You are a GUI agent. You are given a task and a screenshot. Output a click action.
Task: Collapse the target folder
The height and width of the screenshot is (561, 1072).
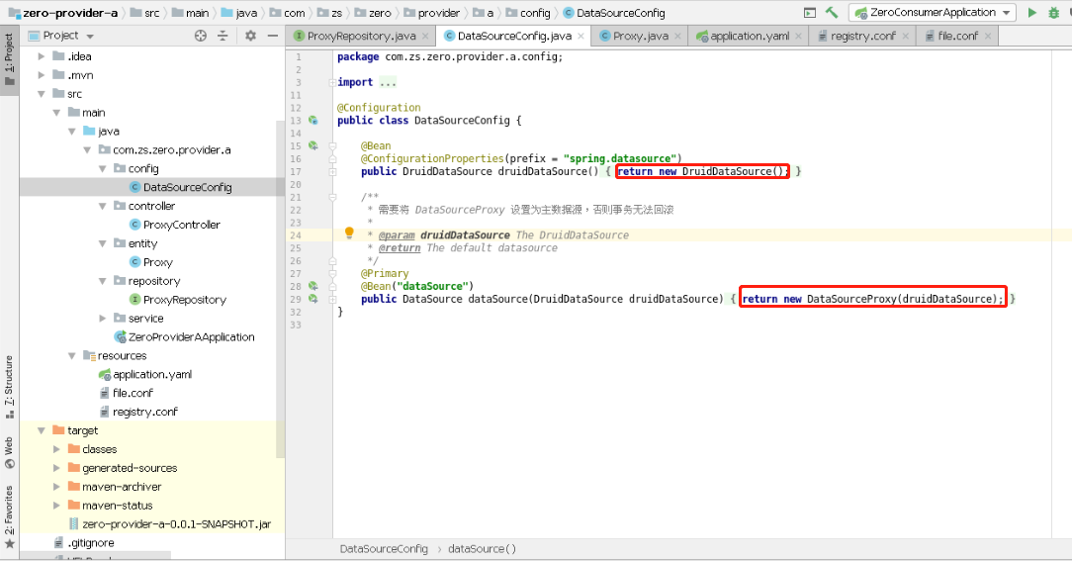pyautogui.click(x=42, y=430)
